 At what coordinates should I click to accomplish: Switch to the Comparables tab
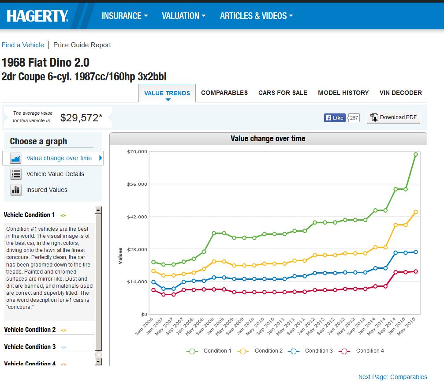pyautogui.click(x=224, y=93)
